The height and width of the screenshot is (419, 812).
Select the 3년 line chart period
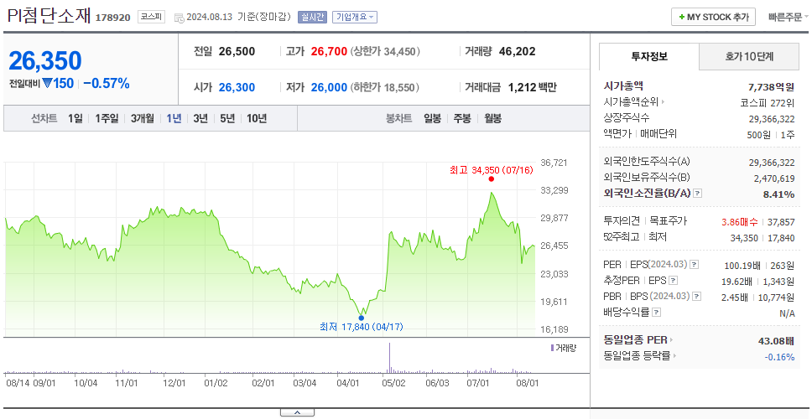click(200, 118)
